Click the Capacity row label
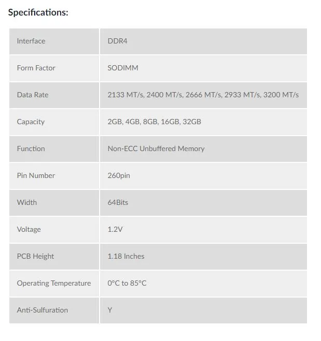 pos(31,122)
